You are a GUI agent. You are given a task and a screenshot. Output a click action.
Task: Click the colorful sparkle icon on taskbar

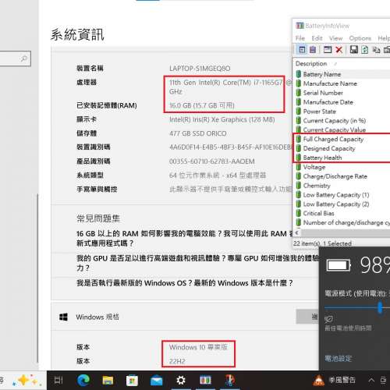pyautogui.click(x=27, y=381)
